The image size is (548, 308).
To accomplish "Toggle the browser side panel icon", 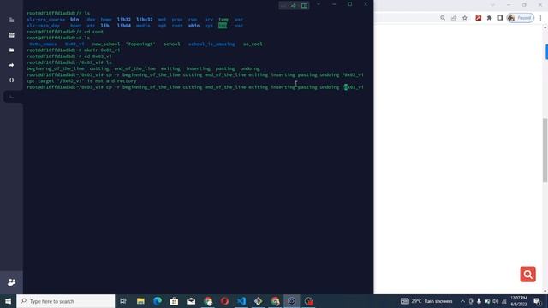I will point(500,18).
